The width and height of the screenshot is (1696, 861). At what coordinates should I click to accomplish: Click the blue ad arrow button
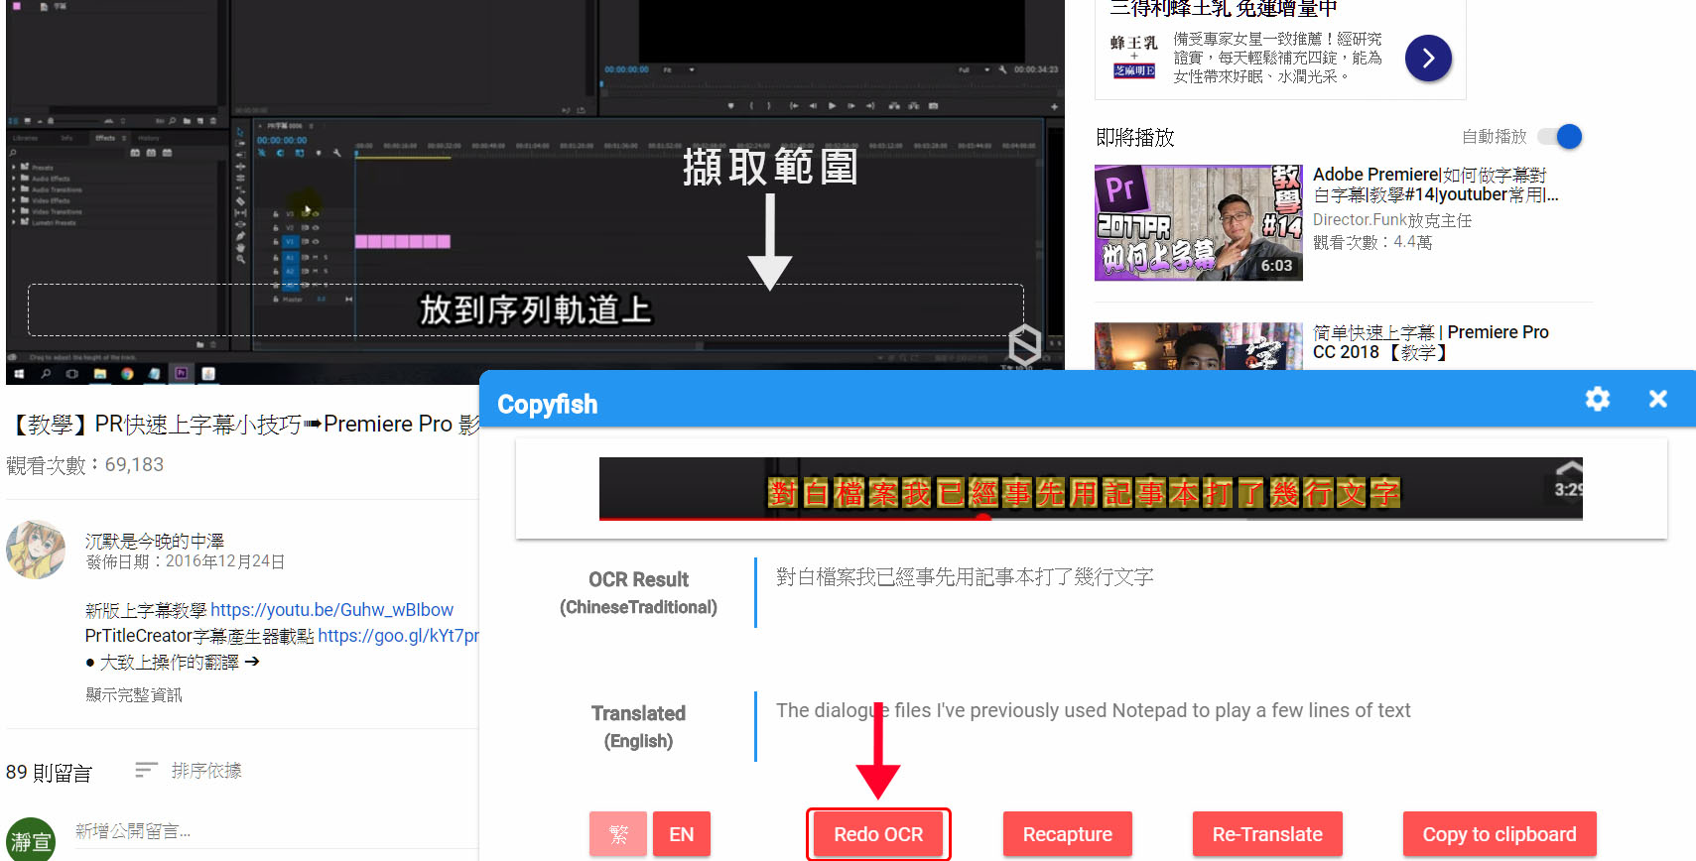pos(1428,59)
